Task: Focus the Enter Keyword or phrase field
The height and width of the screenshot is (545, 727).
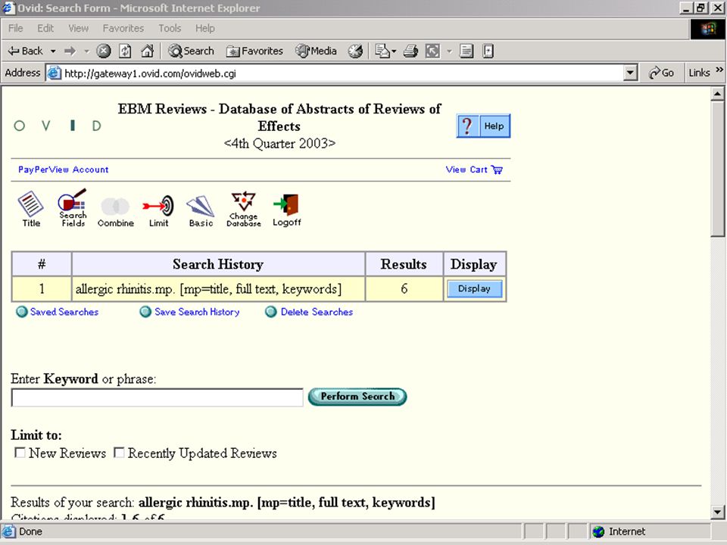Action: tap(158, 397)
